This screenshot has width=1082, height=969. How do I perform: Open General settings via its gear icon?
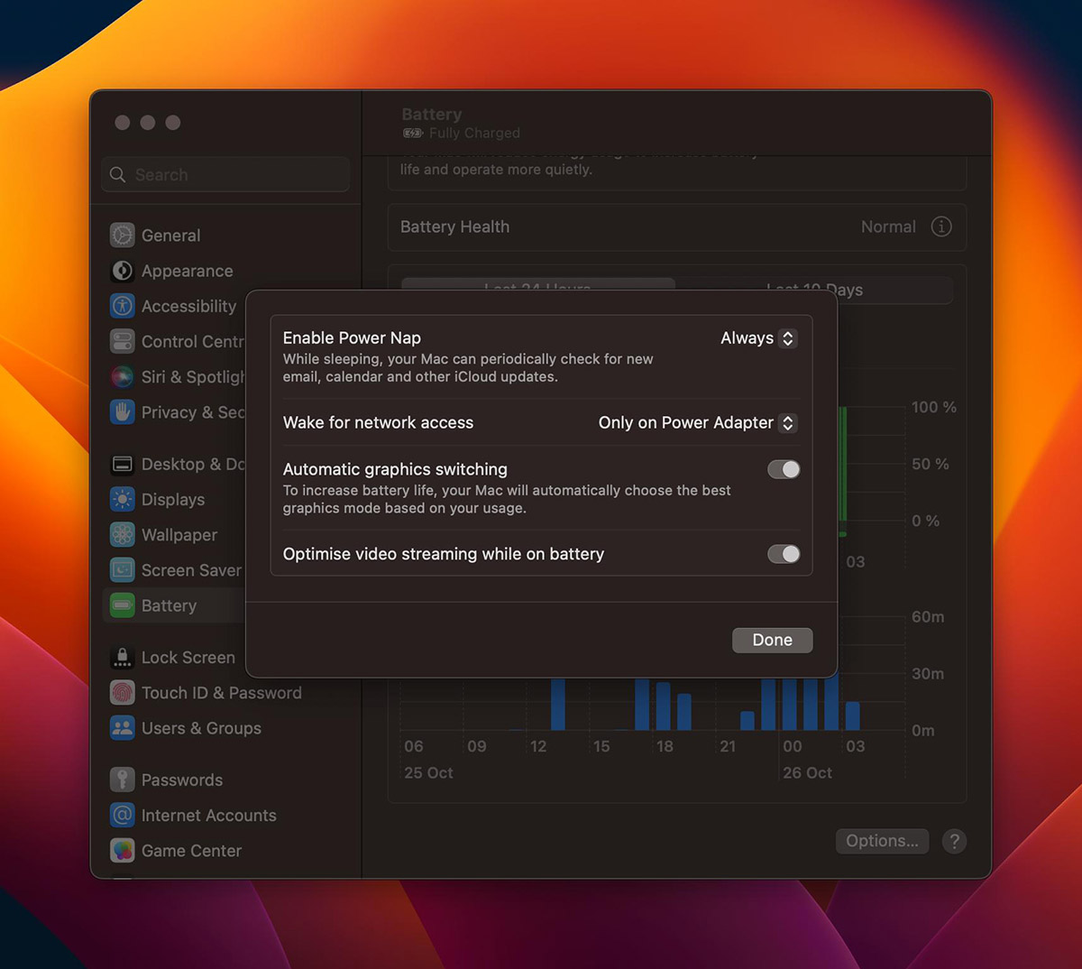[x=123, y=235]
